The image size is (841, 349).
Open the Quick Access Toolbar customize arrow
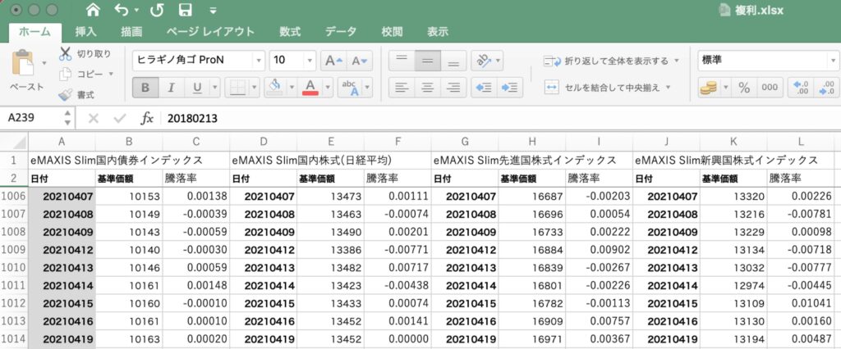click(214, 11)
